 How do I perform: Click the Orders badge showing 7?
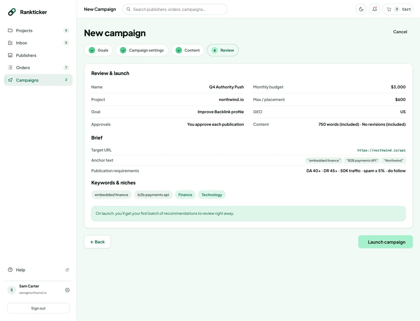66,68
